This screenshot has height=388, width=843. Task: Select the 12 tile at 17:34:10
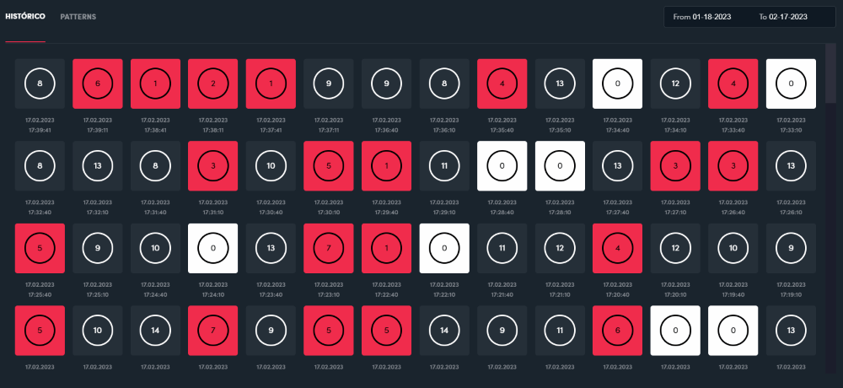point(675,84)
